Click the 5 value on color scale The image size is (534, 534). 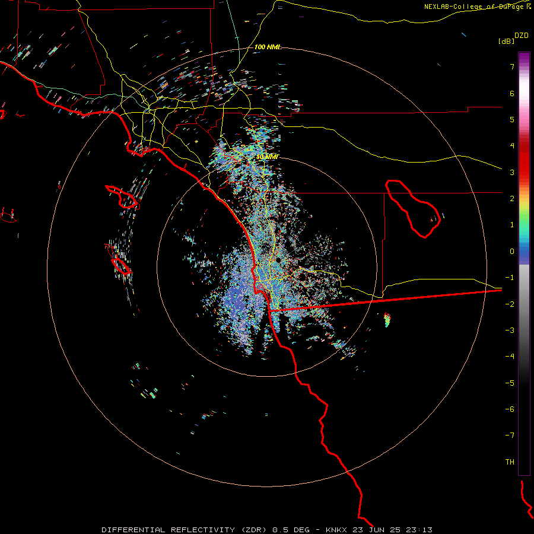(512, 119)
